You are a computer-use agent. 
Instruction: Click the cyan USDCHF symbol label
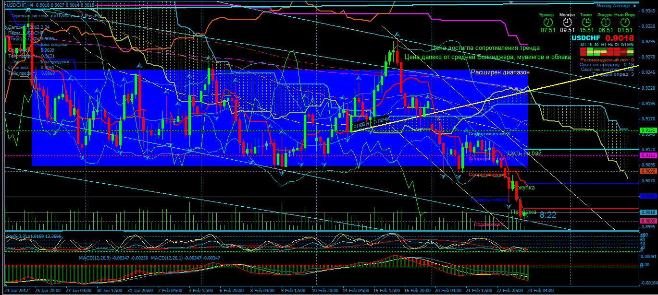[586, 38]
